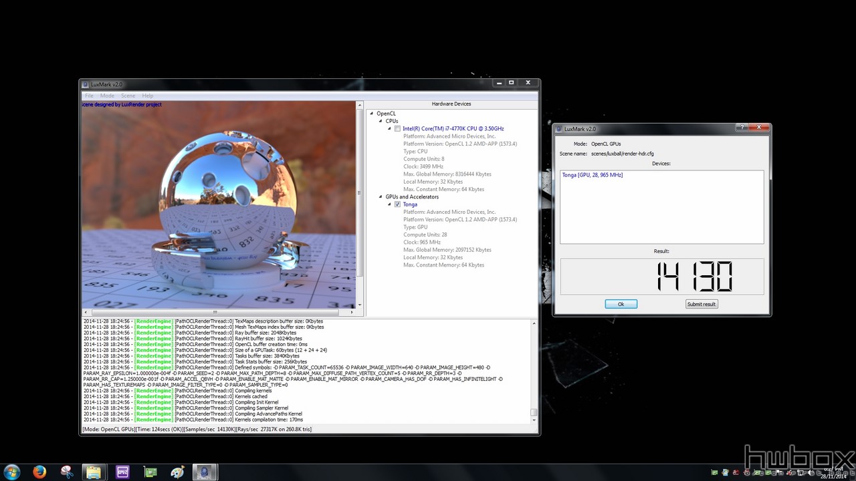Viewport: 856px width, 481px height.
Task: Click the render view scroll-left arrow
Action: point(85,312)
